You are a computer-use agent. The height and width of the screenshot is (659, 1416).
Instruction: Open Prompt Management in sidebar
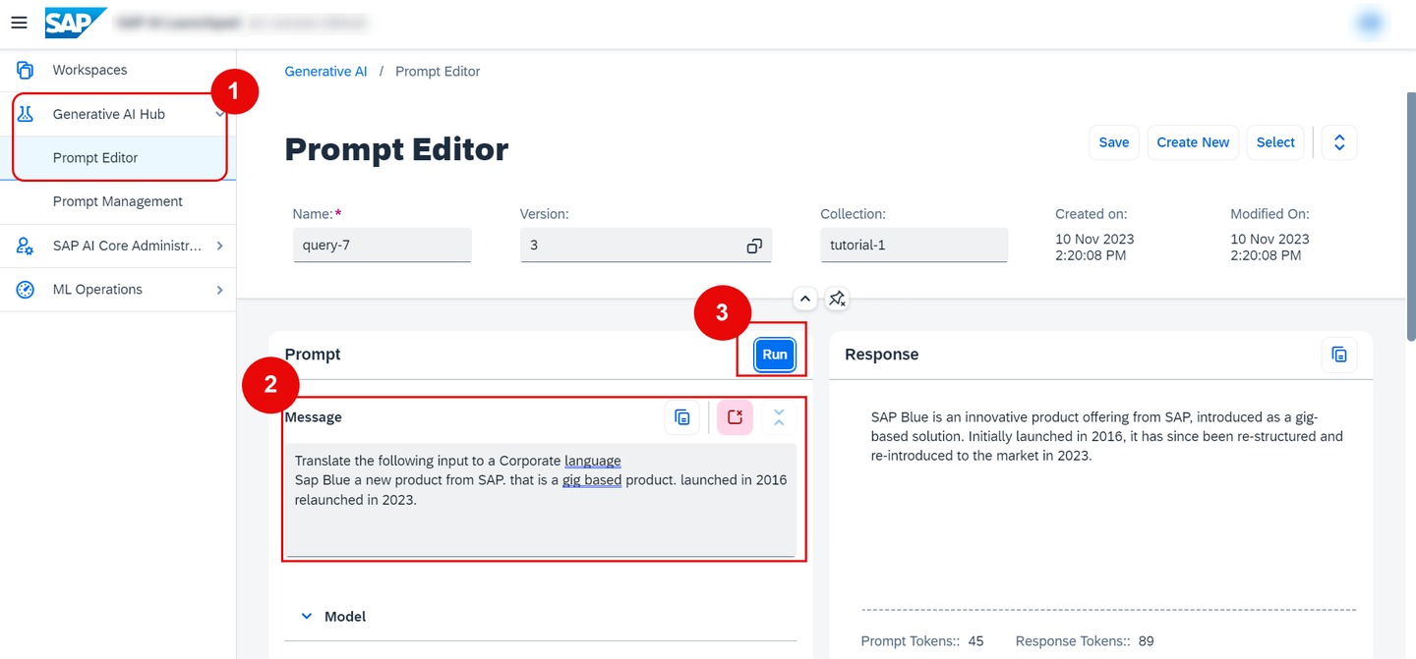pyautogui.click(x=118, y=201)
